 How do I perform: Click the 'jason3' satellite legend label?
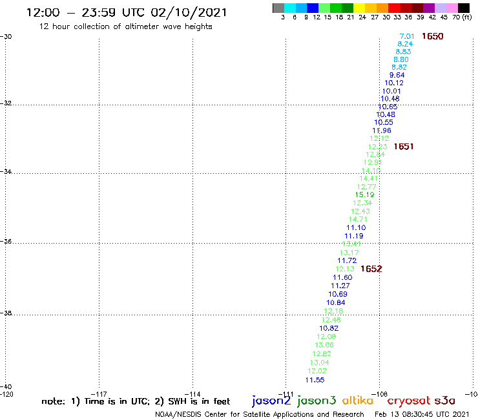(x=316, y=401)
